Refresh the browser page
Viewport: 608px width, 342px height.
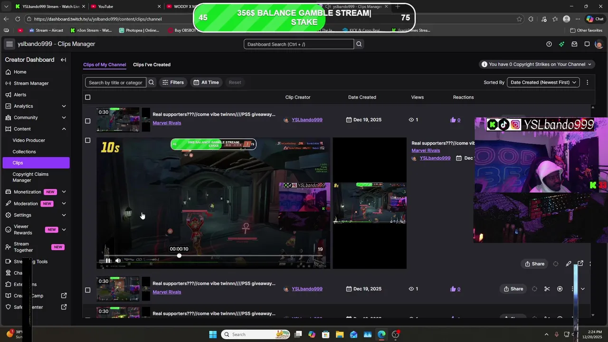coord(18,19)
